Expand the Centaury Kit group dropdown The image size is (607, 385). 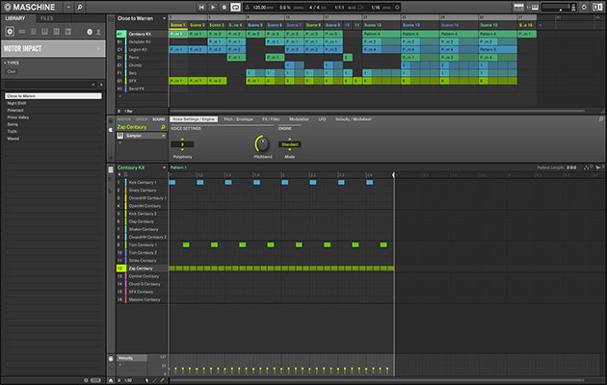163,167
